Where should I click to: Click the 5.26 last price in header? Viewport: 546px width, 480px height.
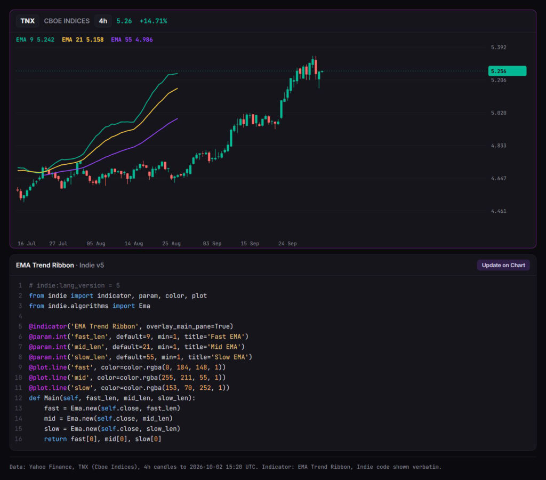pyautogui.click(x=124, y=21)
